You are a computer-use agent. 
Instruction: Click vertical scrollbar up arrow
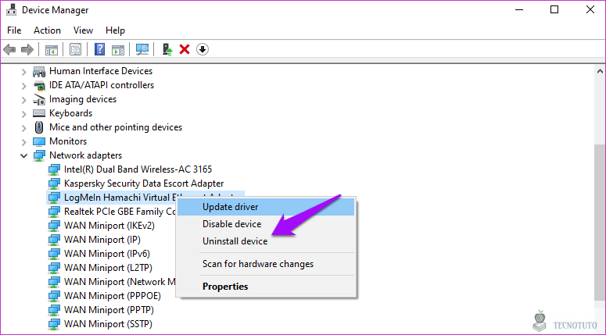(x=600, y=71)
